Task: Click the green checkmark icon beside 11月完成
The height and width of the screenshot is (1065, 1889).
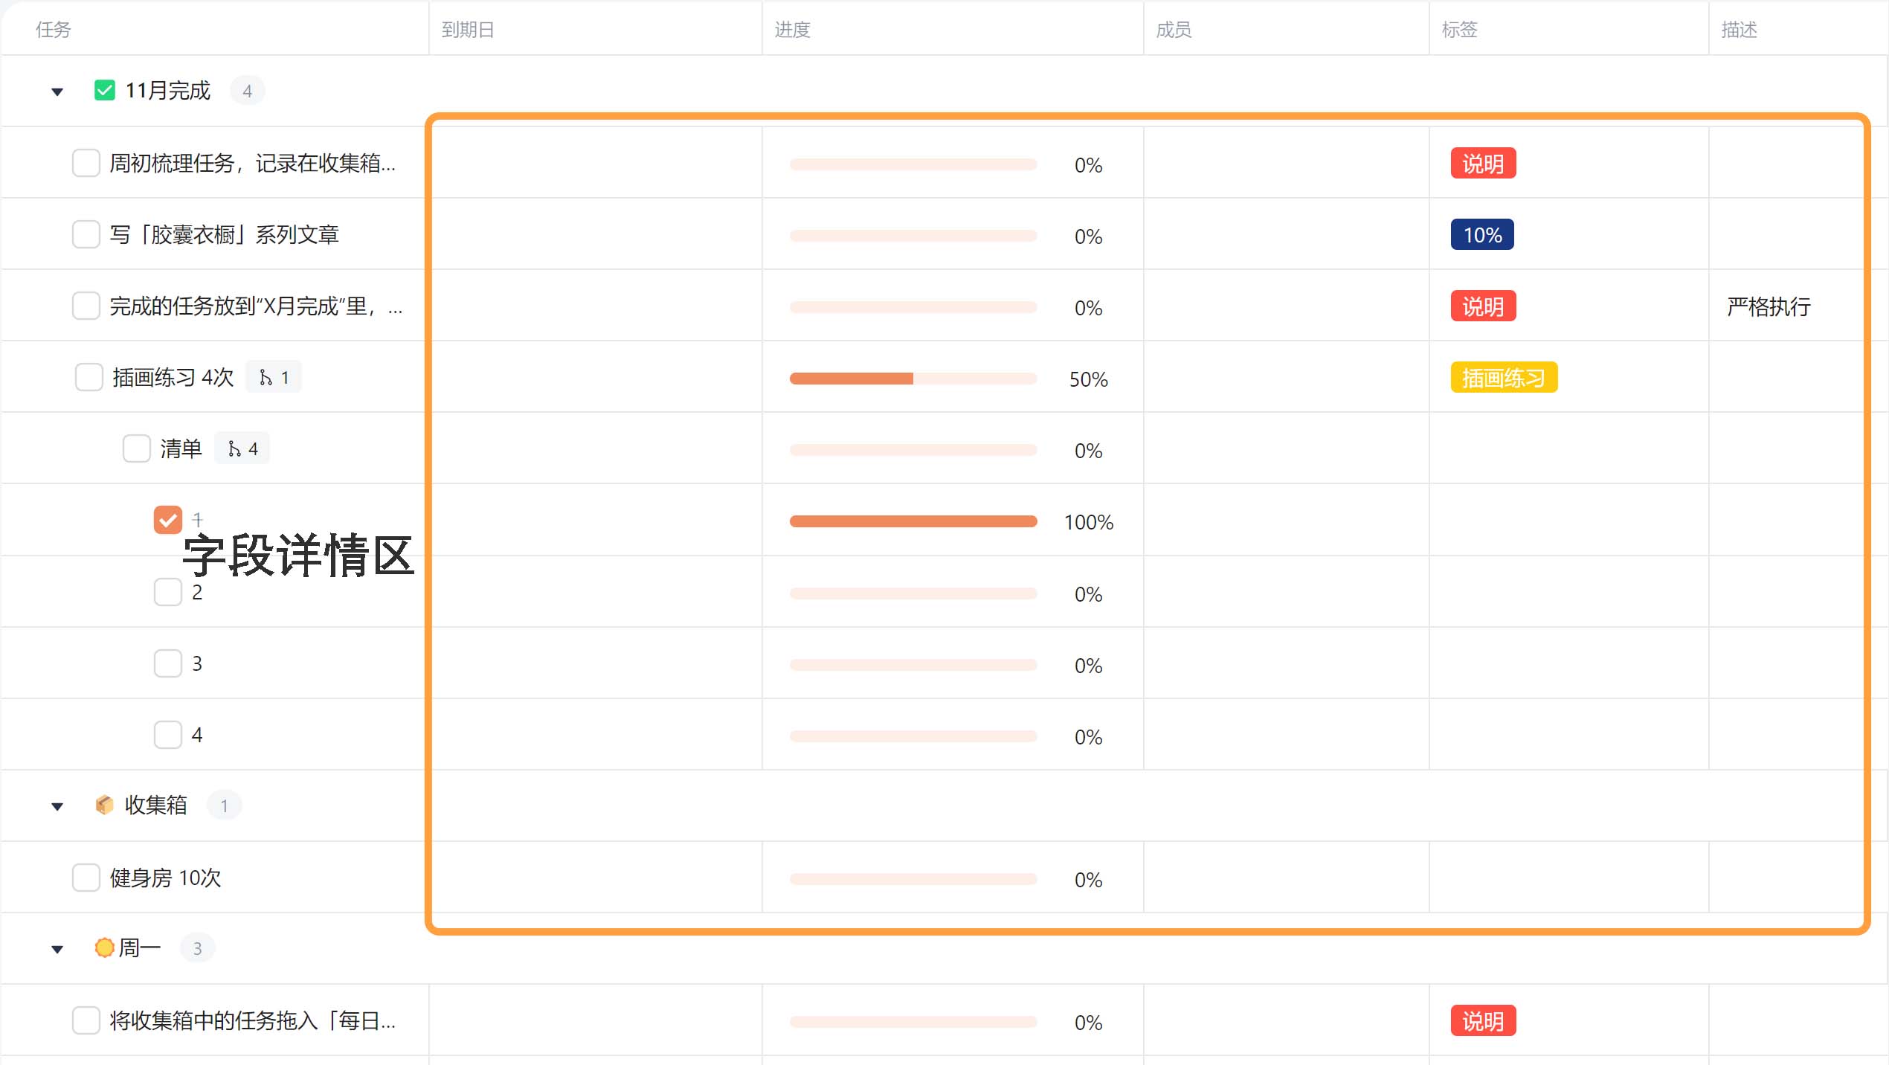Action: coord(105,91)
